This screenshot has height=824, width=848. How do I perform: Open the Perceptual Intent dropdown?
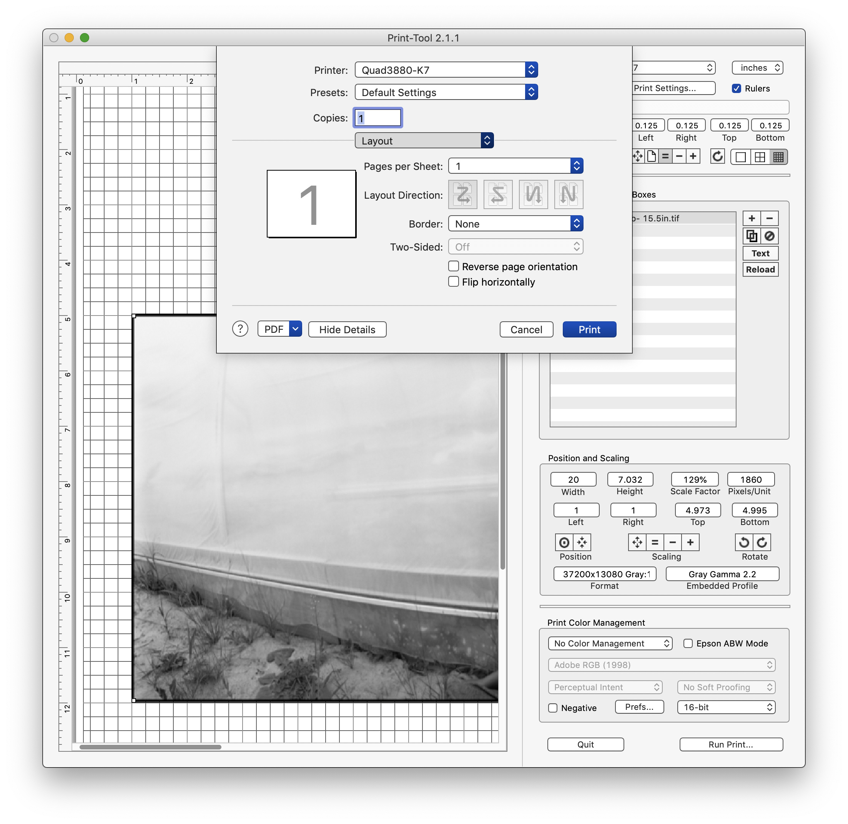605,687
